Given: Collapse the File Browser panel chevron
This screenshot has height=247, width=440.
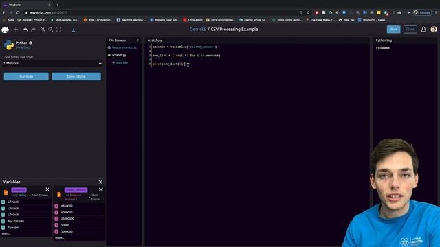Looking at the screenshot, I should coord(137,40).
